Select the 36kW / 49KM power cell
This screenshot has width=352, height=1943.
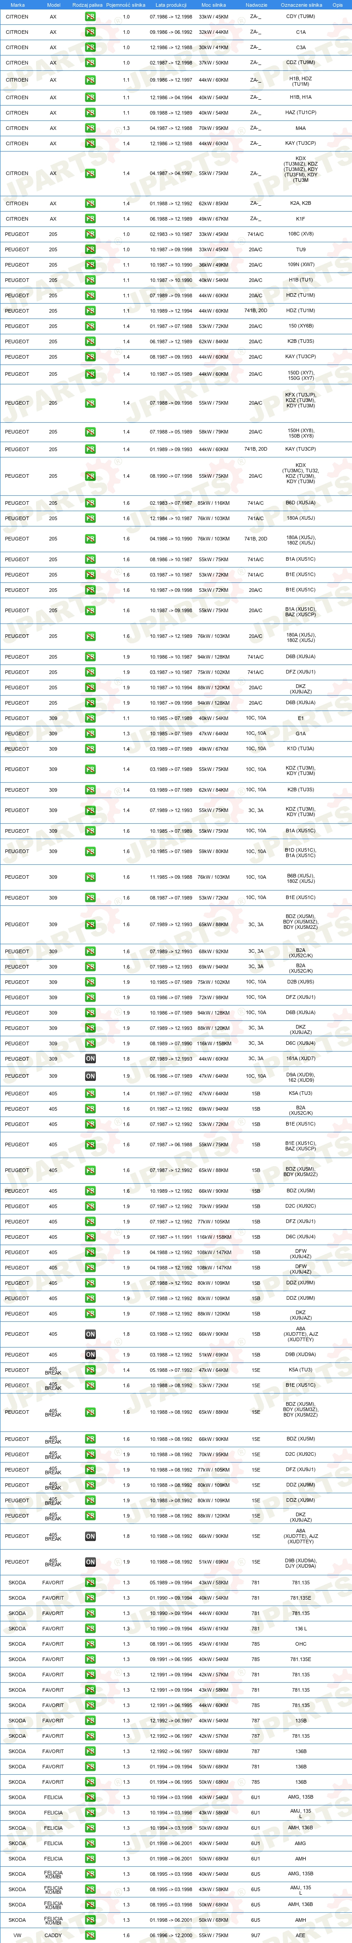(x=214, y=265)
